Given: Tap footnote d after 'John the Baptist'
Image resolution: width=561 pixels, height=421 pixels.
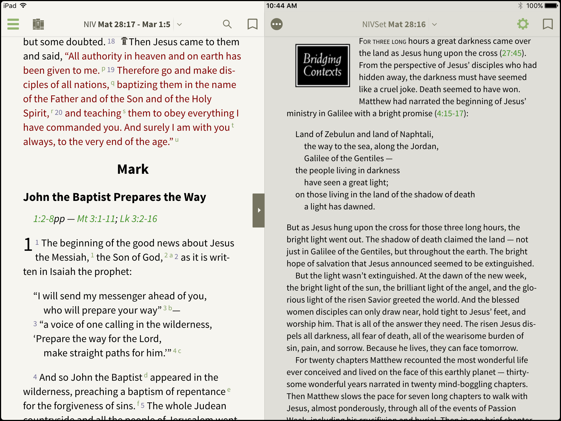Looking at the screenshot, I should tap(146, 375).
